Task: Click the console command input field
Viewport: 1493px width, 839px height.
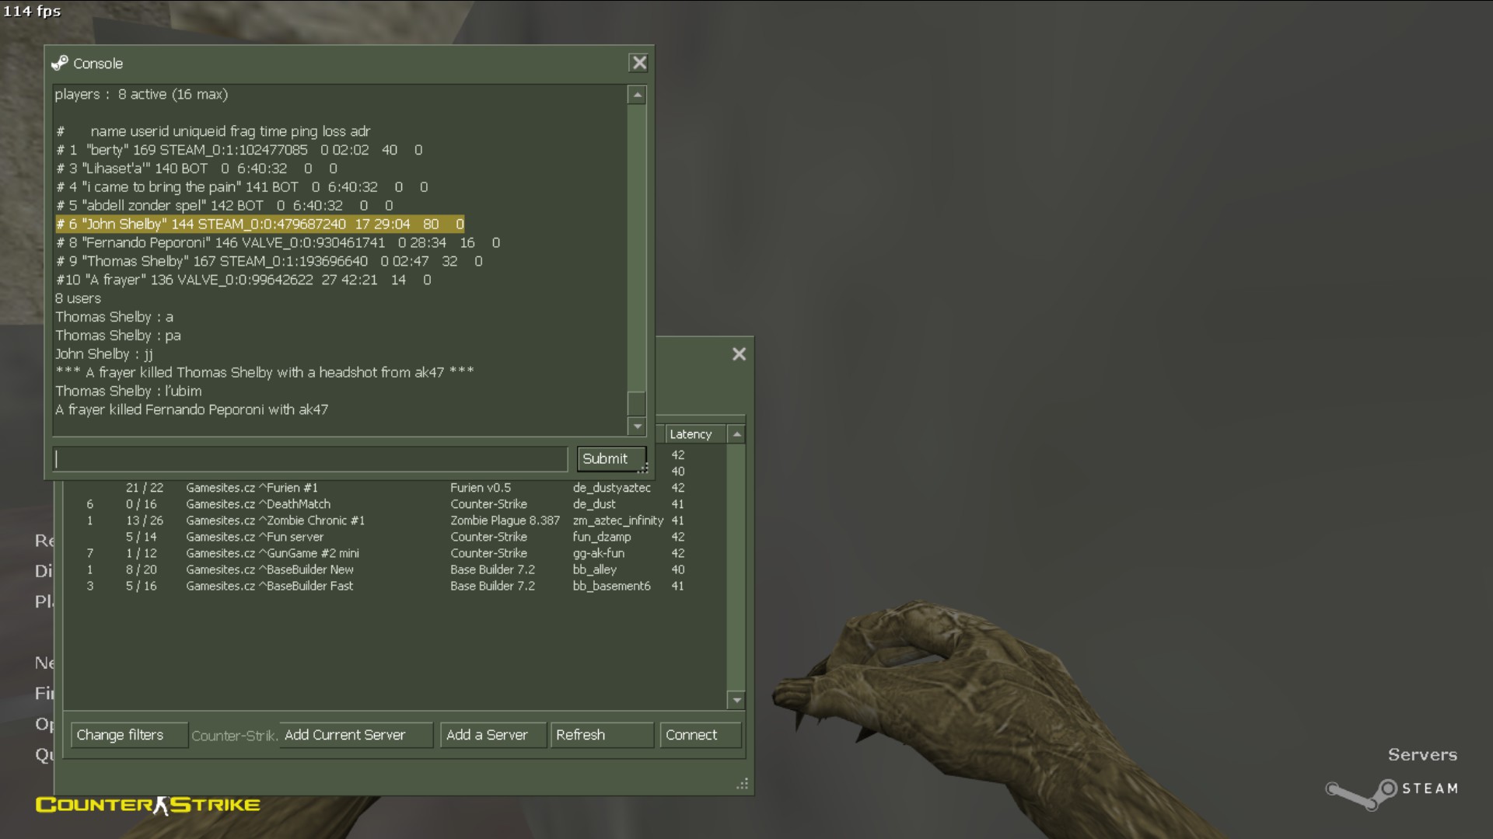Action: [310, 458]
